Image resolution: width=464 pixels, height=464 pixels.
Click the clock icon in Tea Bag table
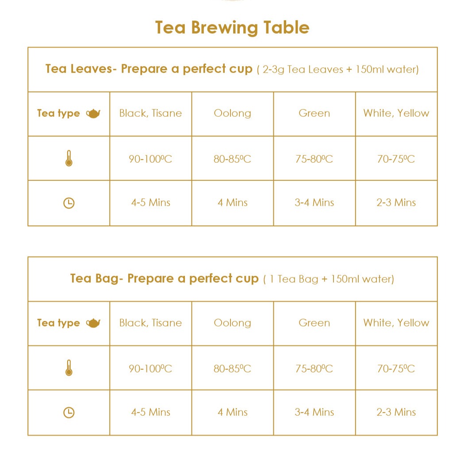point(69,413)
